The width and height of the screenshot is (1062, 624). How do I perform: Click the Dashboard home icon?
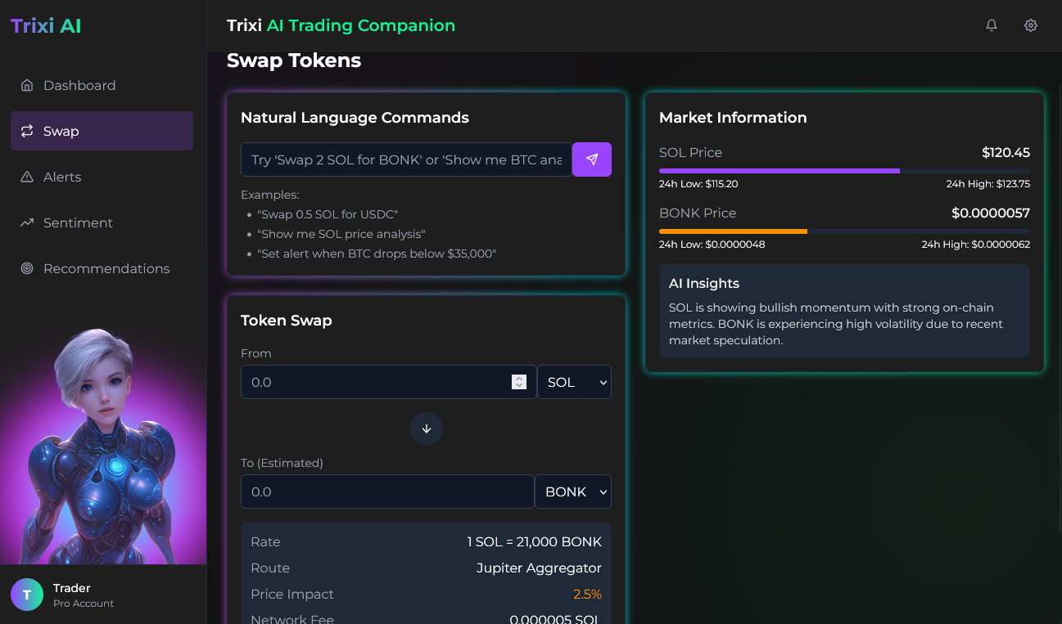[x=27, y=85]
